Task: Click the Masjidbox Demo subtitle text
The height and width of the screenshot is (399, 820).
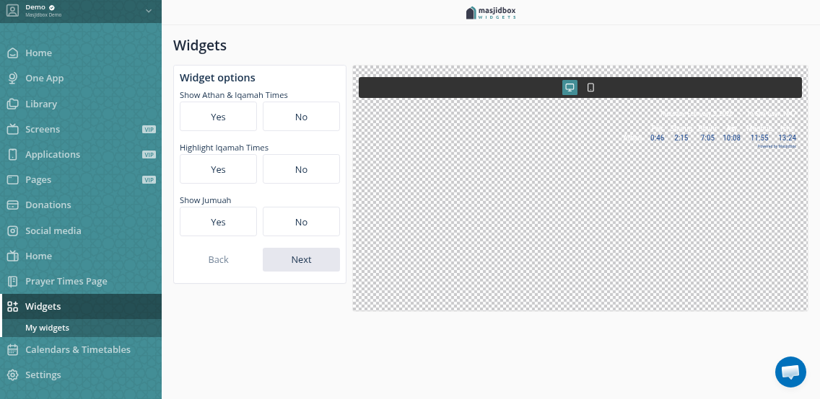Action: [x=43, y=14]
